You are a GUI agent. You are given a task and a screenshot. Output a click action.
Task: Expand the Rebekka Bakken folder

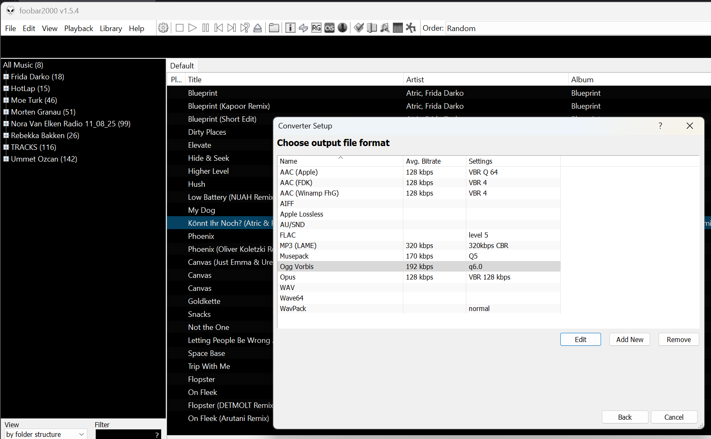click(x=6, y=136)
